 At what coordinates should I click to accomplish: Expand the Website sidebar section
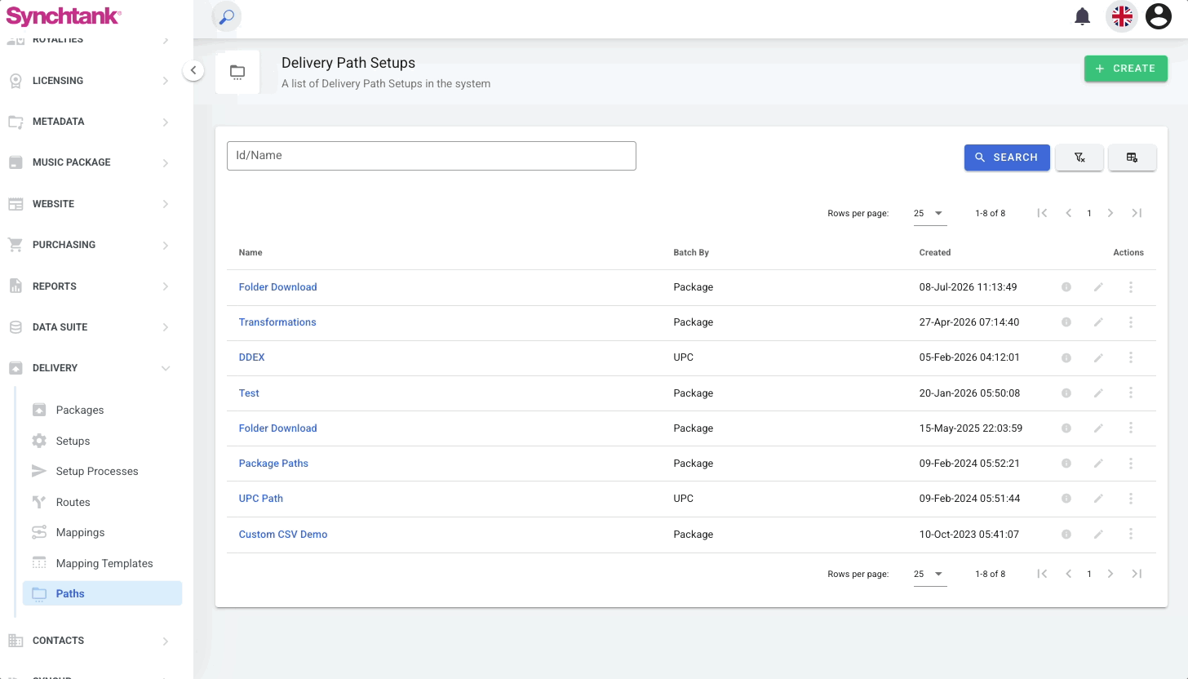tap(90, 204)
